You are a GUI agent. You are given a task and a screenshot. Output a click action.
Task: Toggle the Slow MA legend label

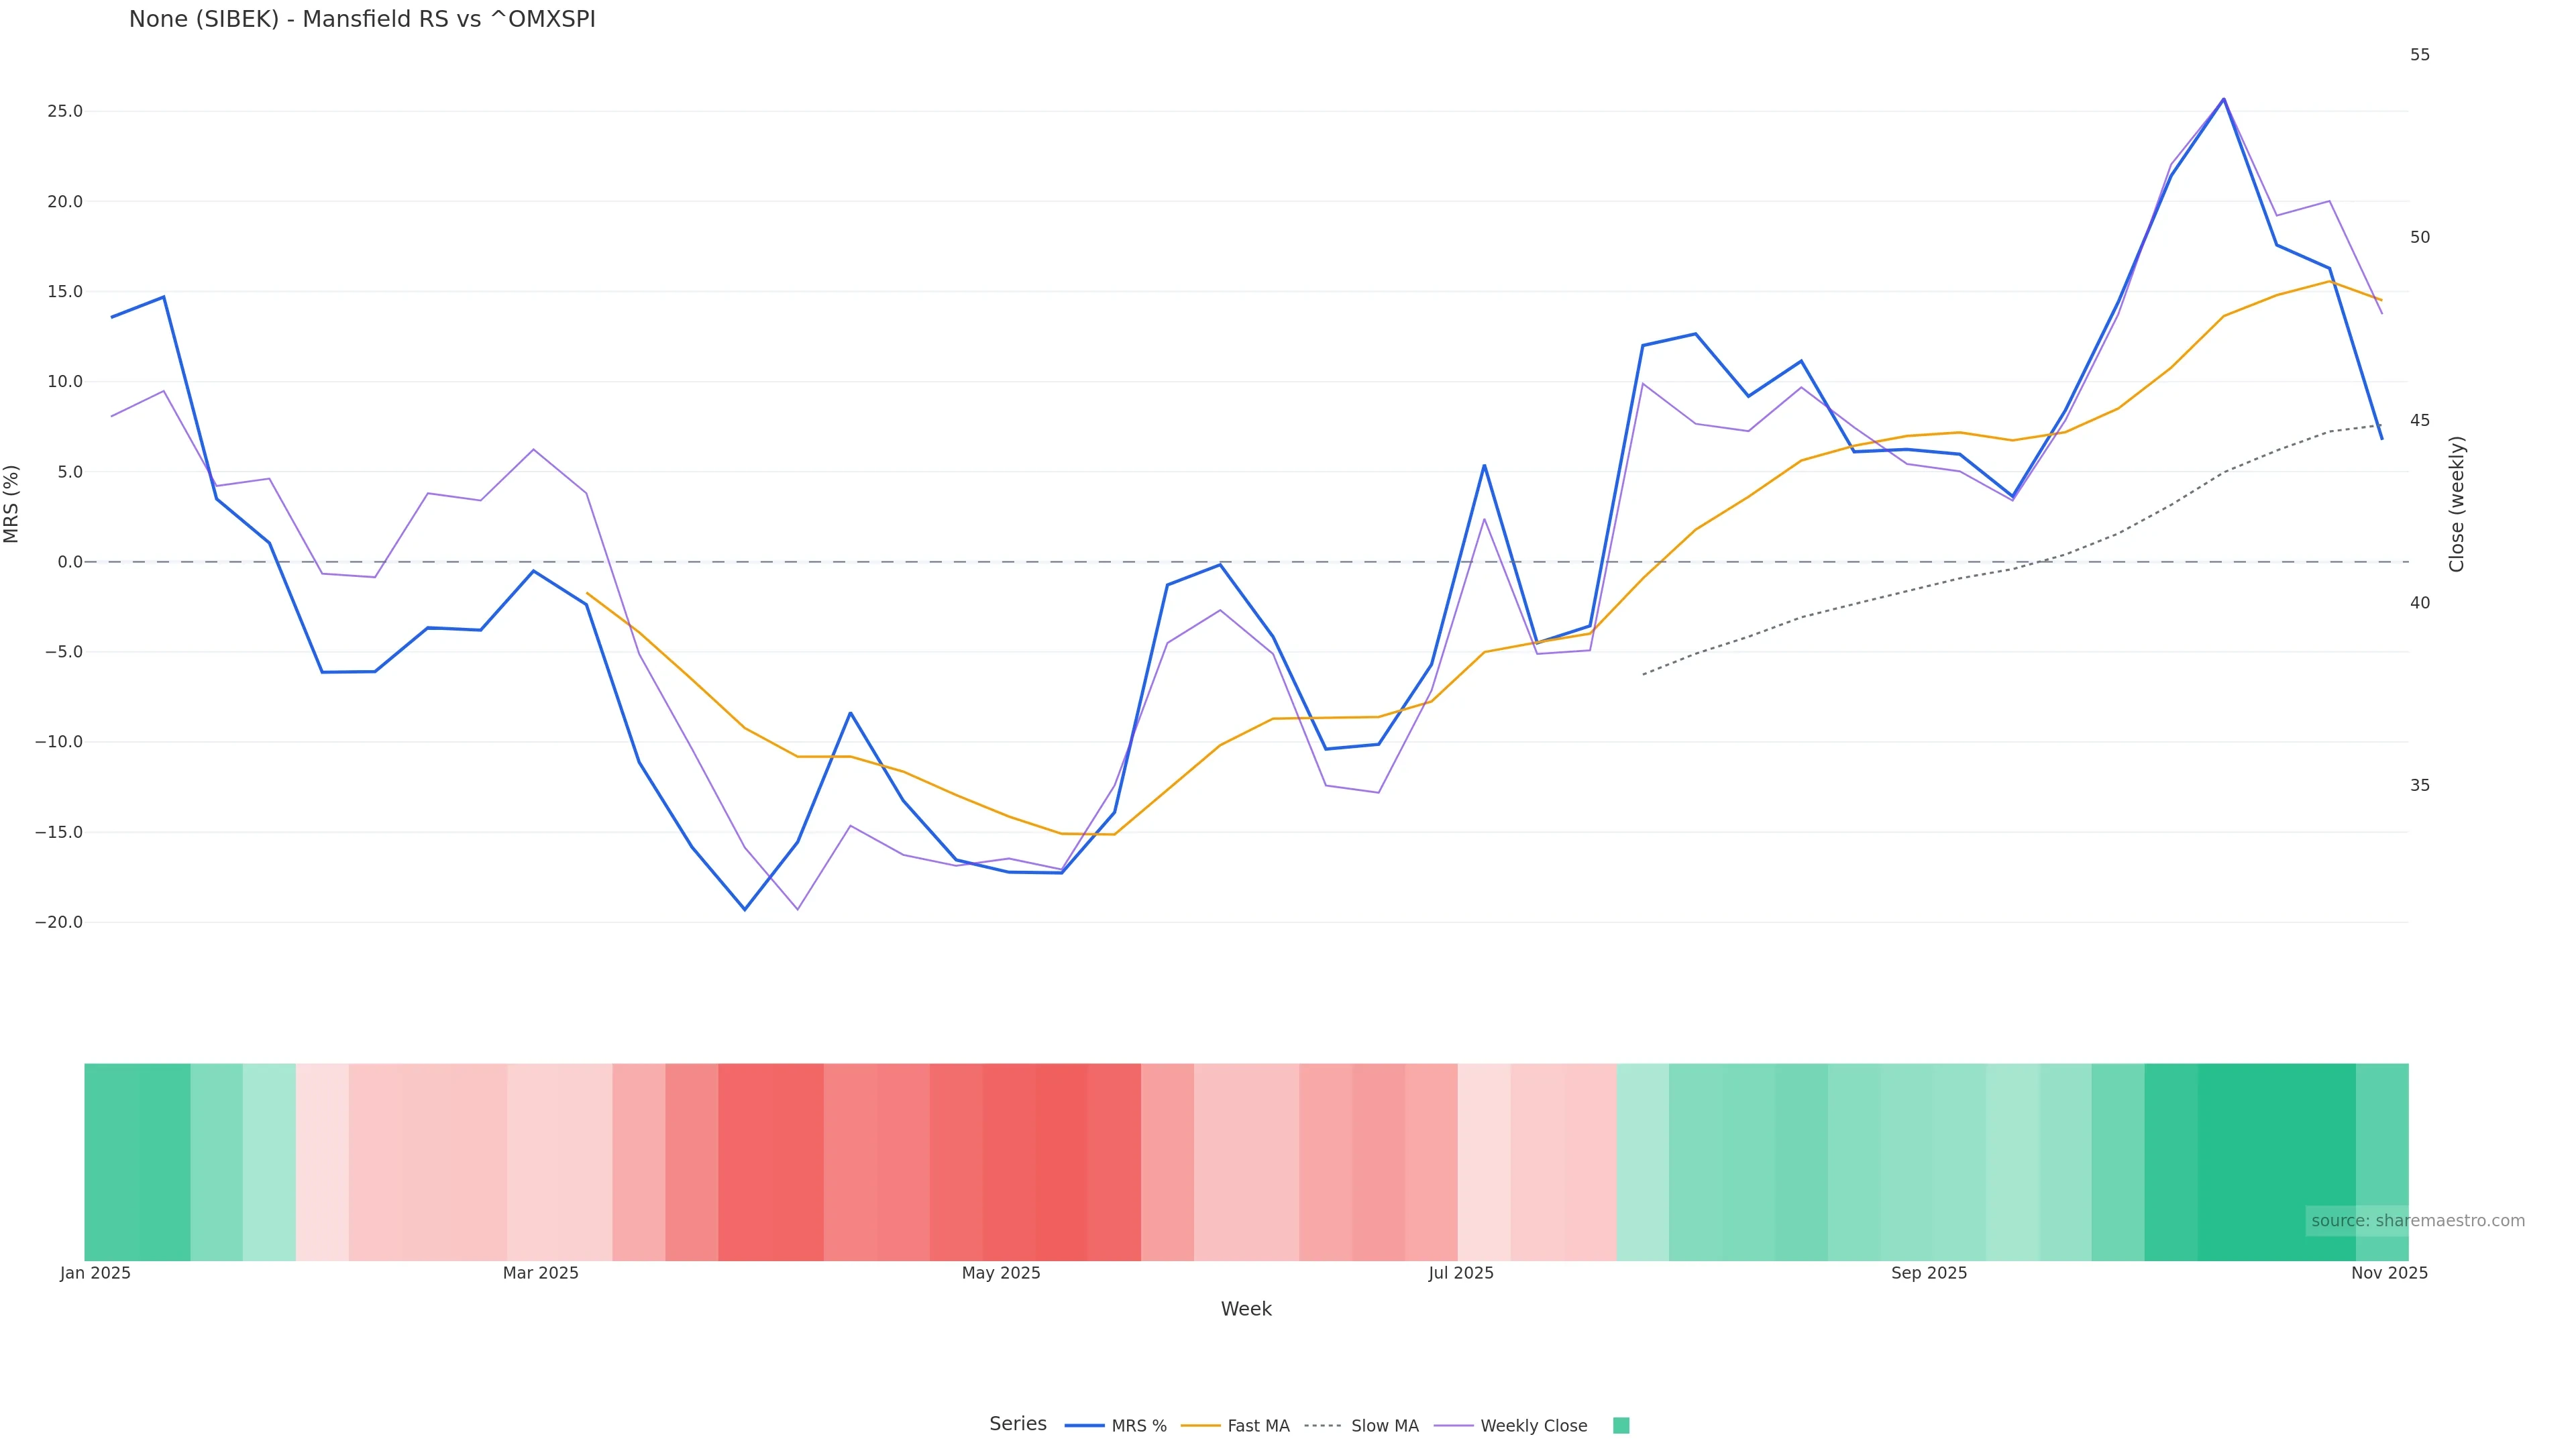click(1384, 1426)
